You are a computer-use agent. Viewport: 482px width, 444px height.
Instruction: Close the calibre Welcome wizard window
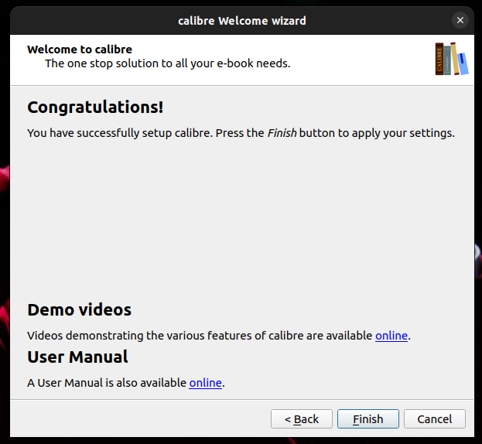pos(460,20)
